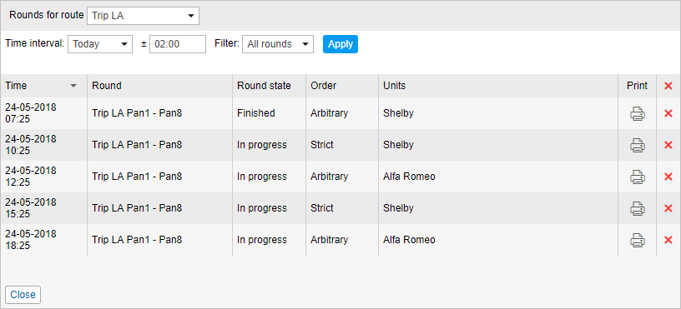Viewport: 681px width, 309px height.
Task: Open the Filter All rounds dropdown
Action: (278, 44)
